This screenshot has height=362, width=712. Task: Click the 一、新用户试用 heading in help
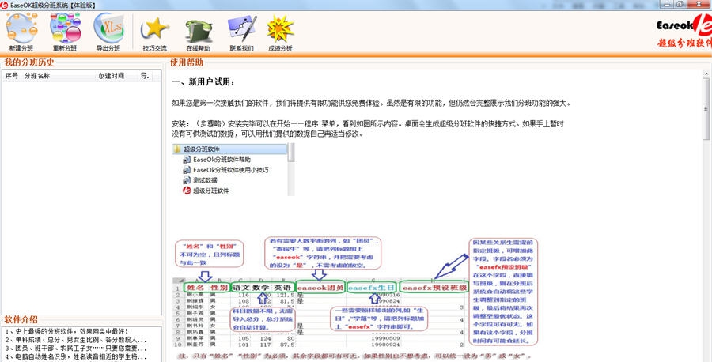pyautogui.click(x=203, y=82)
